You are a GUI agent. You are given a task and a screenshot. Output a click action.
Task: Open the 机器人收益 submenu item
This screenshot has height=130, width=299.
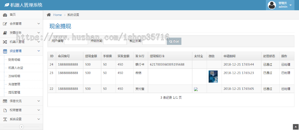pos(16,68)
